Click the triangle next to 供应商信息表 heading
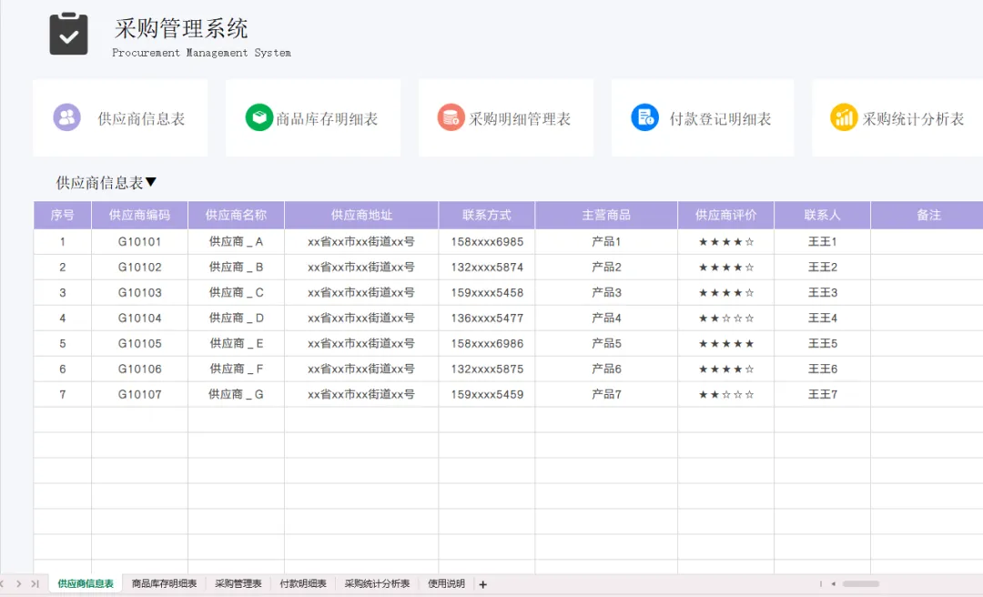The width and height of the screenshot is (983, 597). coord(150,183)
